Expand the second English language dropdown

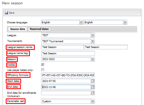[x=125, y=22]
